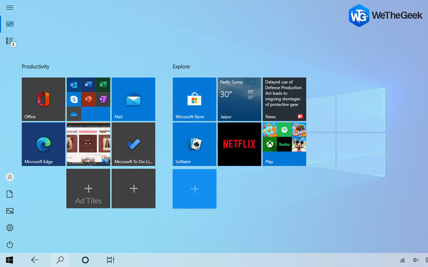
Task: Open the Power options icon
Action: (x=10, y=245)
